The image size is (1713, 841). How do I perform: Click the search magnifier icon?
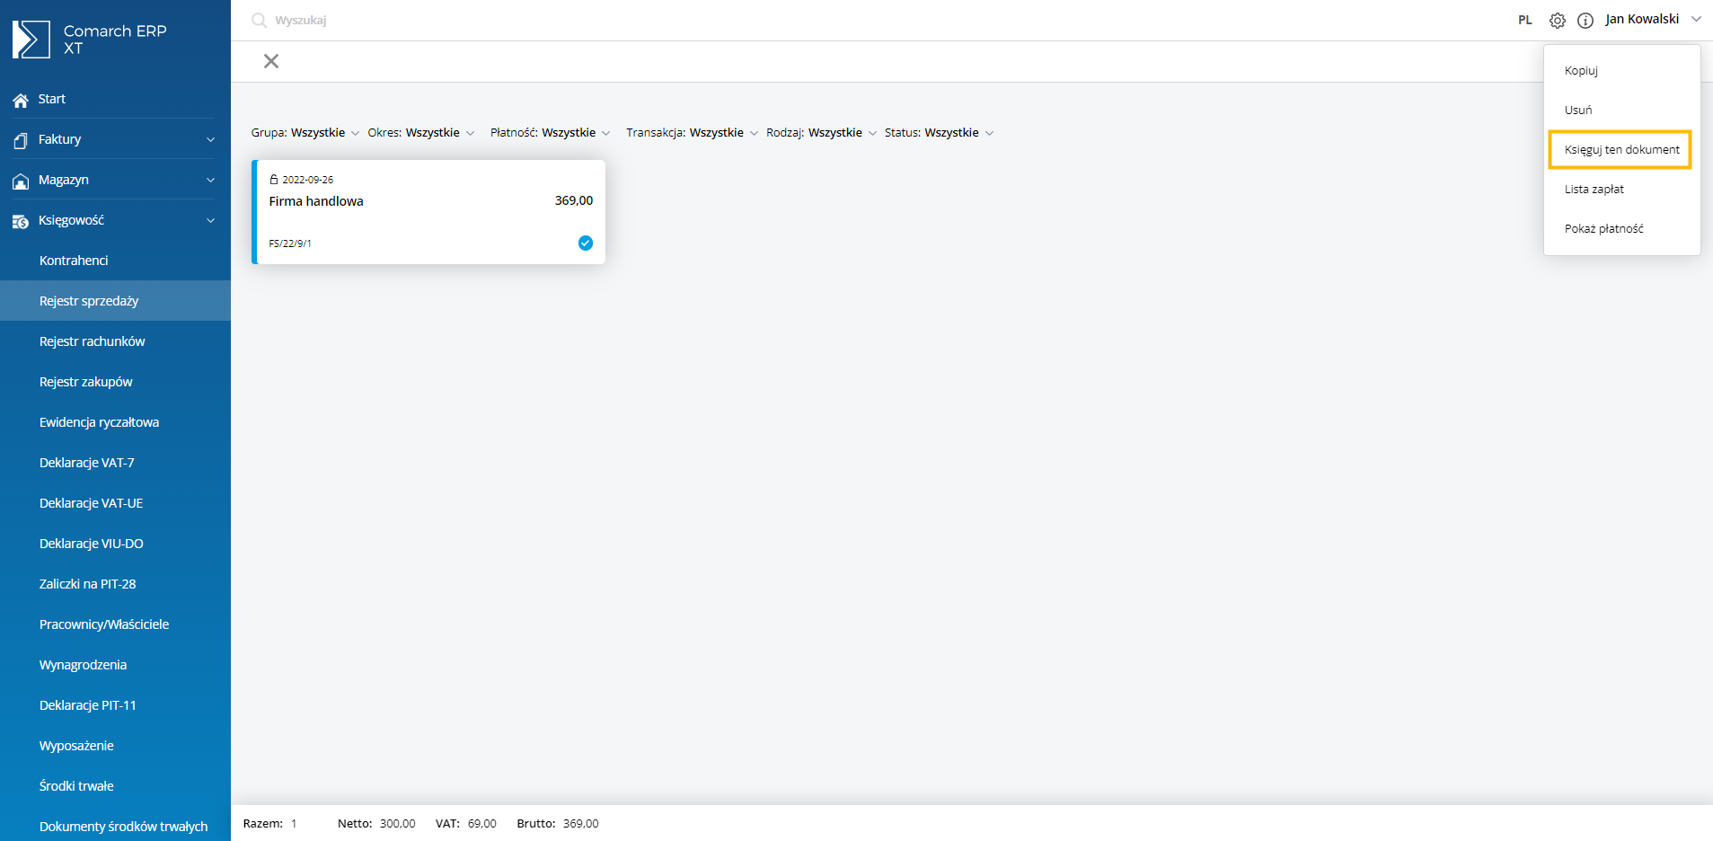(x=259, y=20)
